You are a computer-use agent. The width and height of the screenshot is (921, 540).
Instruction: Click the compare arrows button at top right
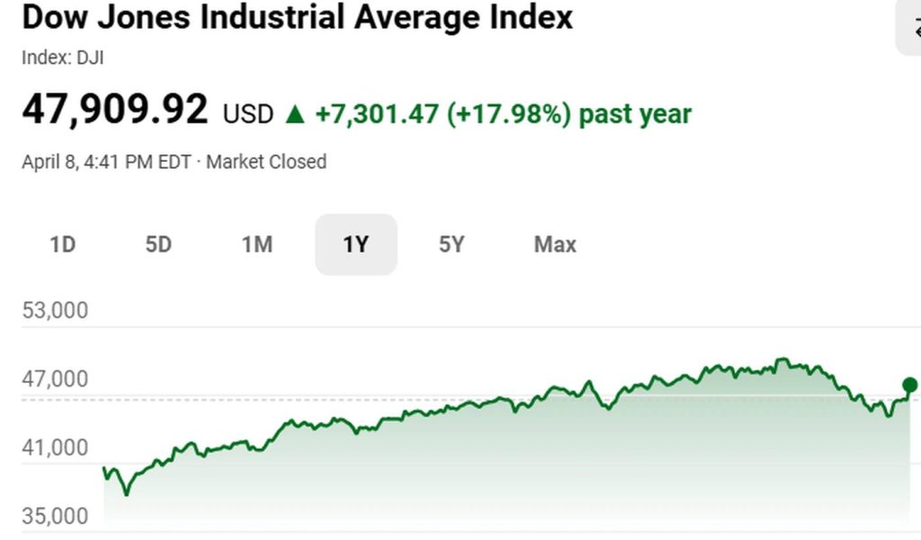coord(910,27)
